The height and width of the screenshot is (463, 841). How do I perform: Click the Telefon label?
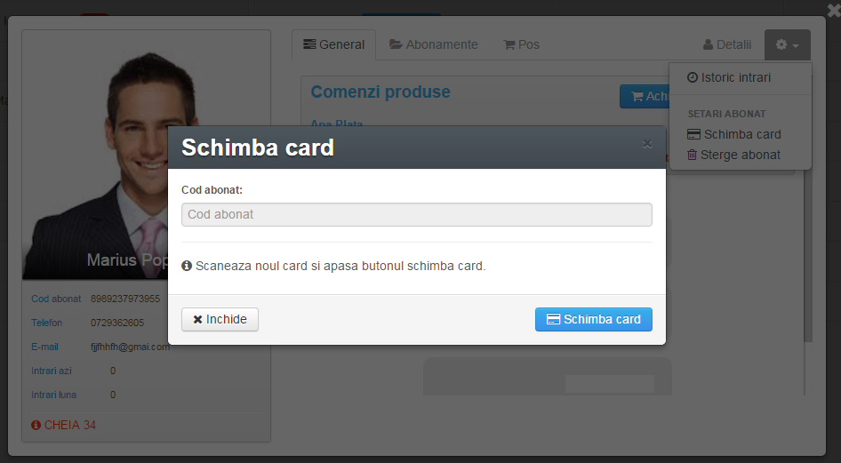(x=46, y=323)
